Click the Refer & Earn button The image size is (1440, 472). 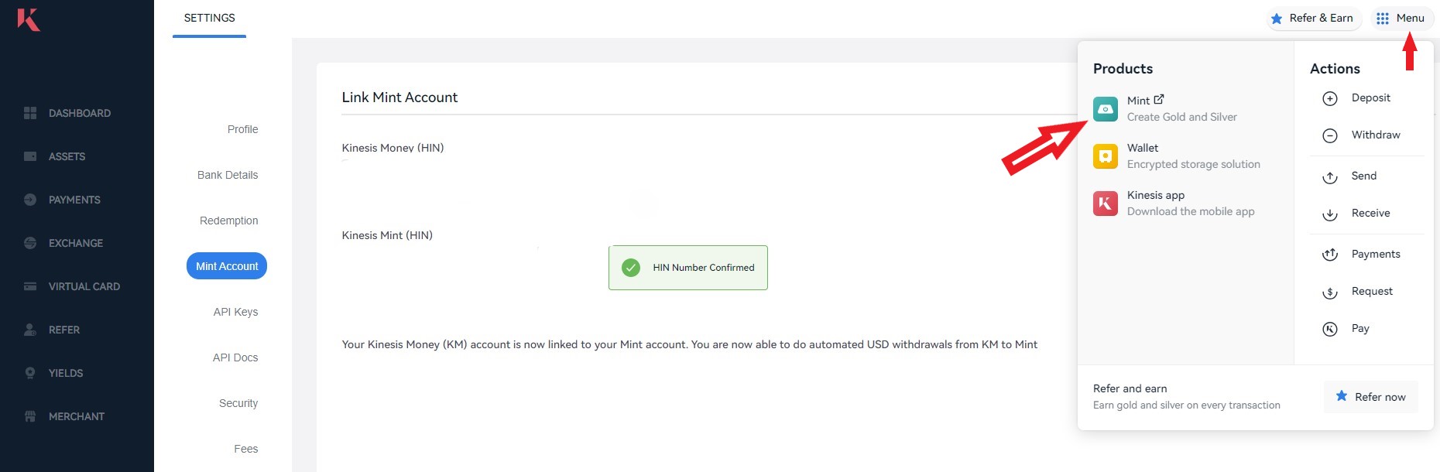[x=1314, y=18]
